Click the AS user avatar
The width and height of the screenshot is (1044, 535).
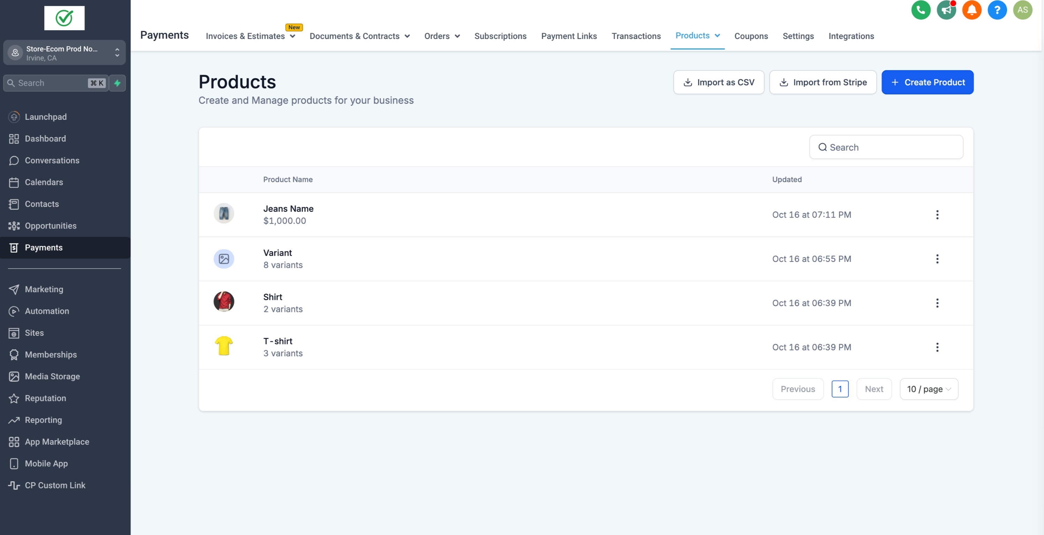[x=1022, y=10]
